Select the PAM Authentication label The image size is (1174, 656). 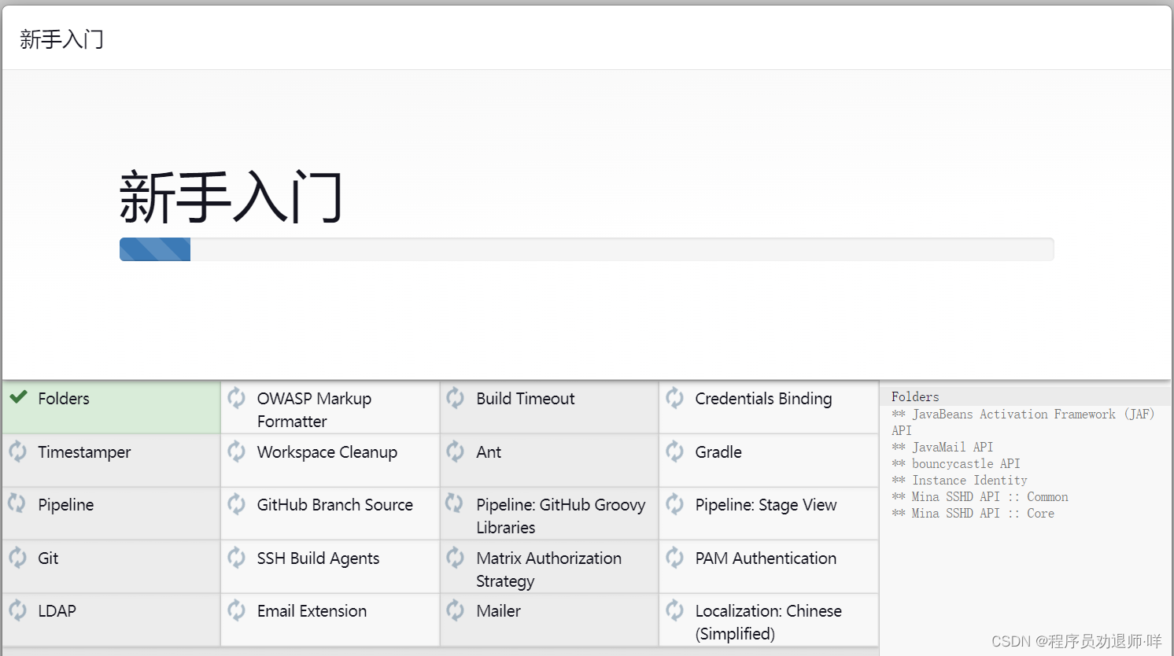click(x=766, y=558)
